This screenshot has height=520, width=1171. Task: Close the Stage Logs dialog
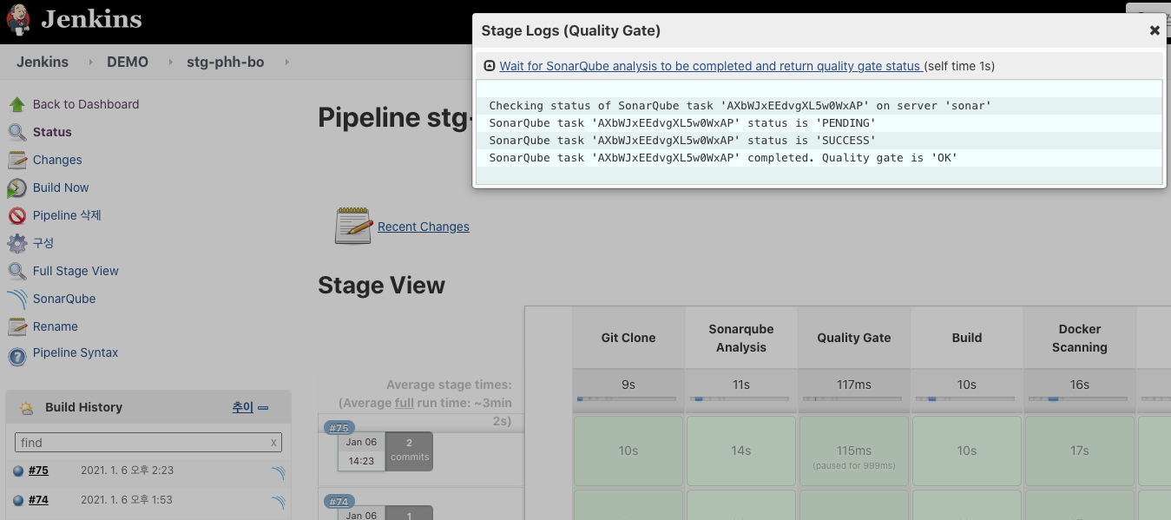1155,30
